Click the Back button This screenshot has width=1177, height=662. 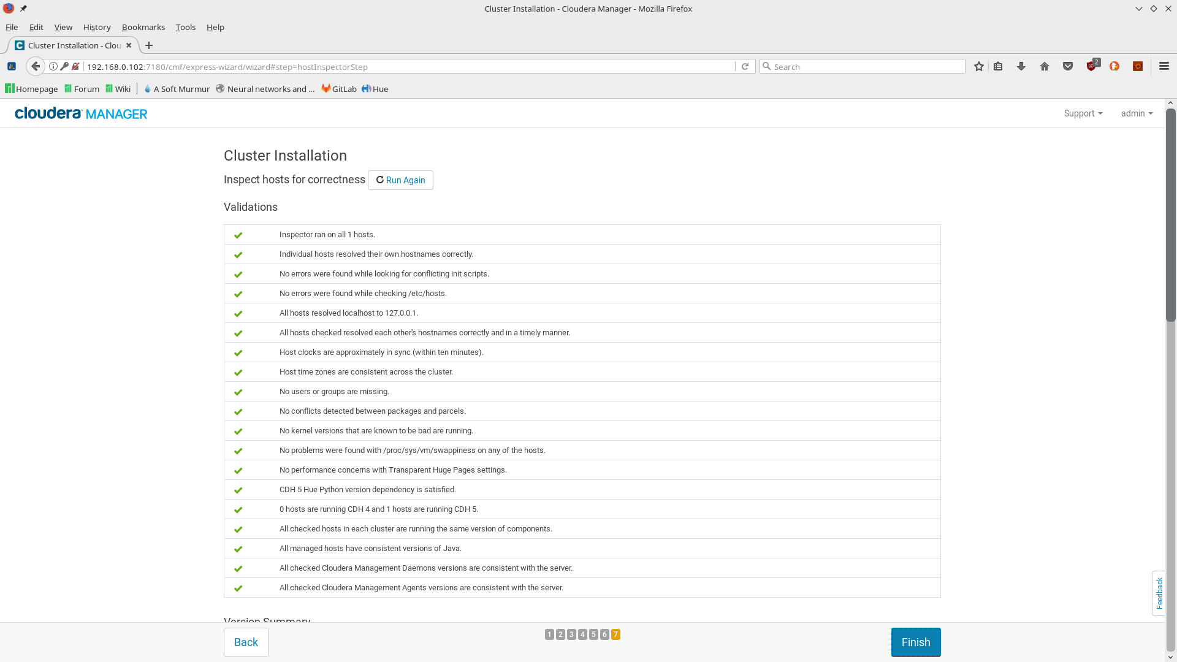[x=246, y=642]
